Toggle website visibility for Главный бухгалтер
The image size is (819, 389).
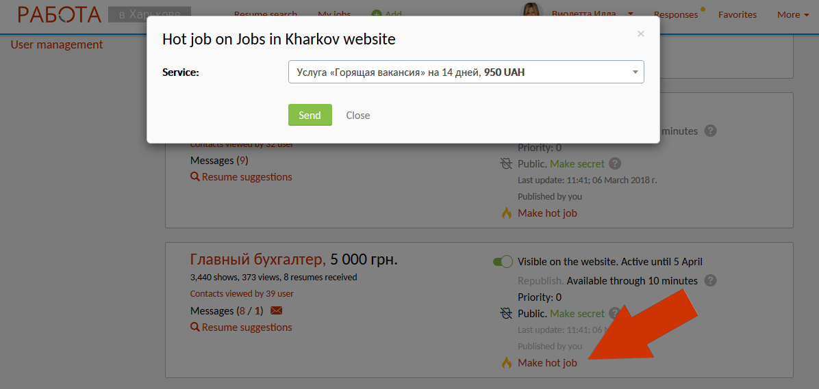(x=503, y=262)
